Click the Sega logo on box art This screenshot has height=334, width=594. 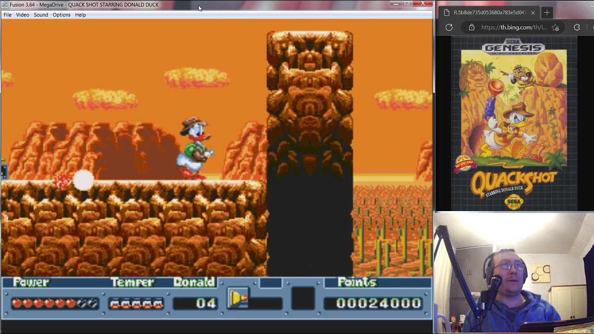[x=514, y=202]
